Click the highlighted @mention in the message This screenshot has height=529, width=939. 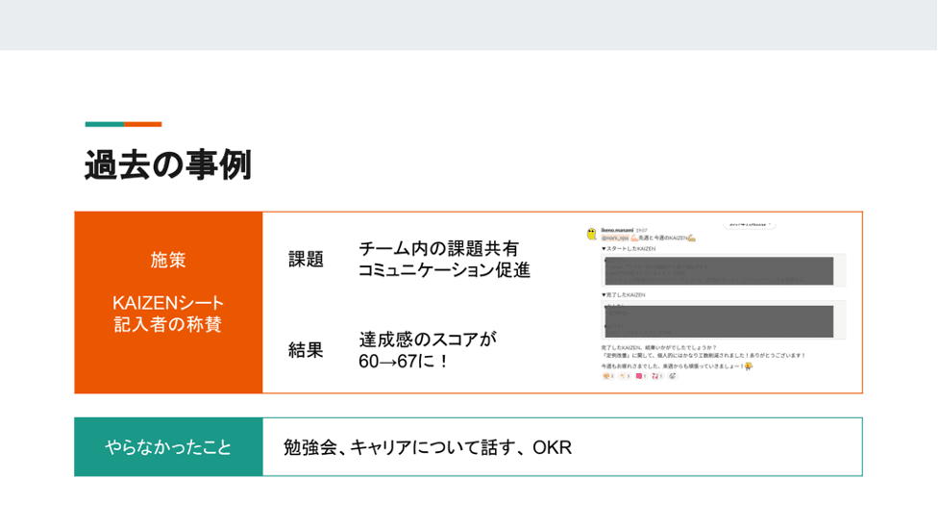pyautogui.click(x=616, y=238)
